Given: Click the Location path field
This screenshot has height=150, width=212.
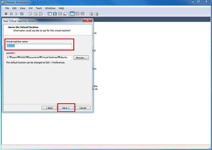Looking at the screenshot, I should tap(39, 58).
